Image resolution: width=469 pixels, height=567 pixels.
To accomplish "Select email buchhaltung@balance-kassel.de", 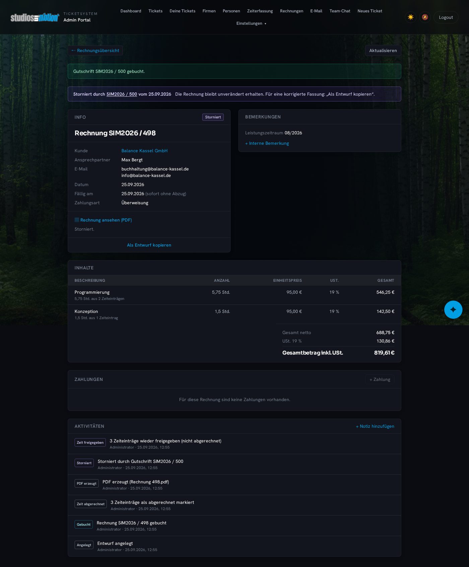I will tap(155, 169).
